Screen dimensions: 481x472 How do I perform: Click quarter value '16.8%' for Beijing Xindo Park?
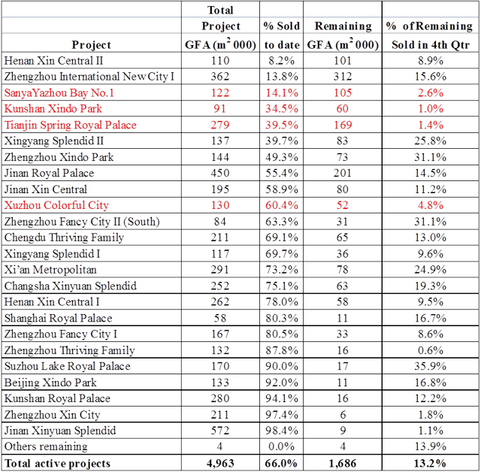tap(431, 383)
